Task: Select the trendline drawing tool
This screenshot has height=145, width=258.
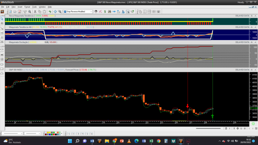Action: click(x=2, y=28)
